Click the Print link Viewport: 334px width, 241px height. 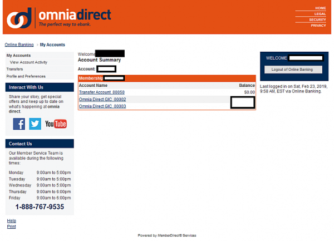(x=11, y=227)
